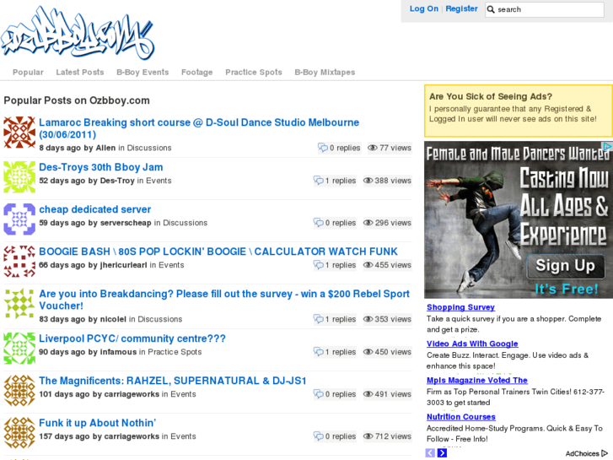This screenshot has width=613, height=460.
Task: Open The Magnificents: RAHZEL post
Action: click(x=173, y=381)
